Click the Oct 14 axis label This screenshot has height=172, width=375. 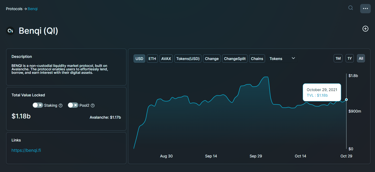click(x=301, y=156)
